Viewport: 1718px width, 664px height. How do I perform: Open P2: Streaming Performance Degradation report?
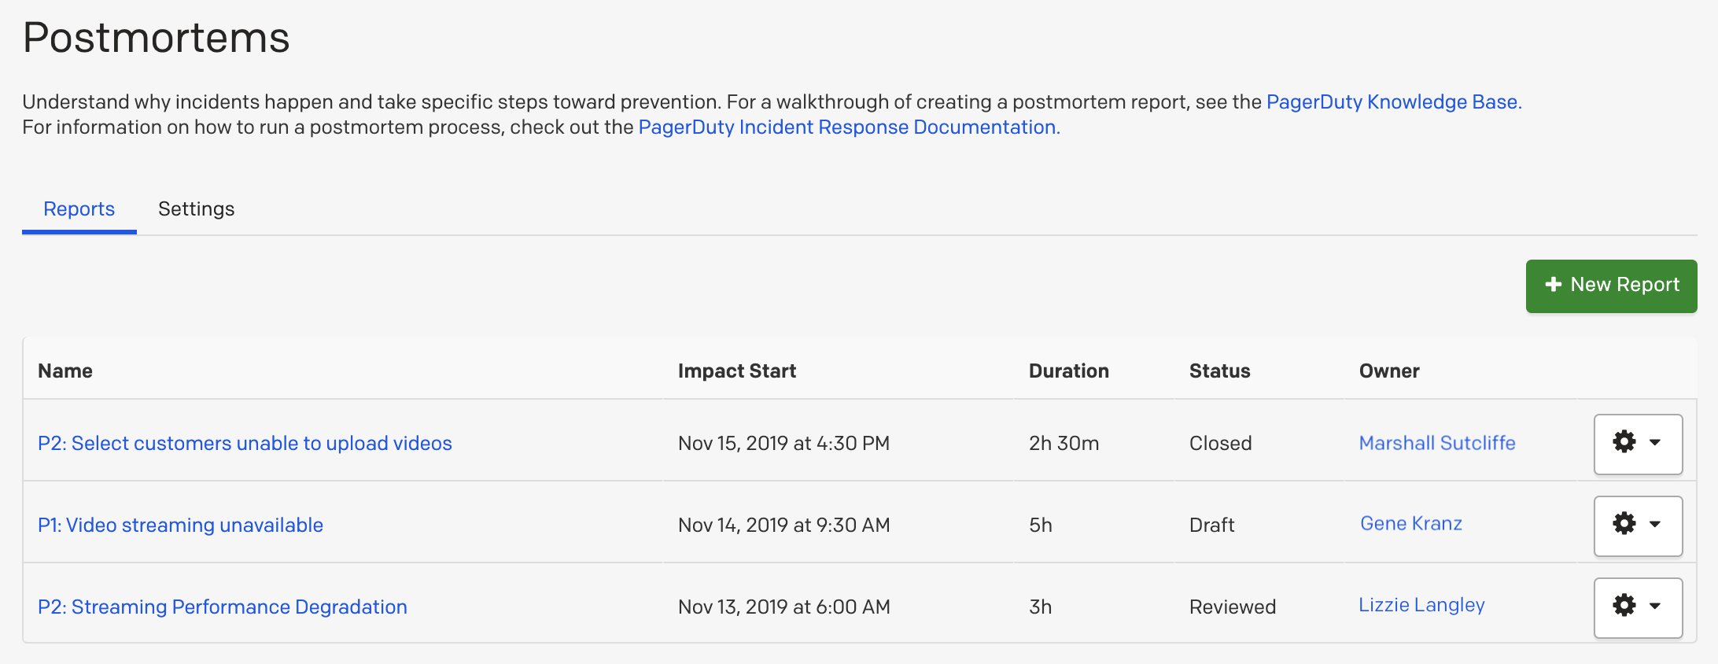(223, 607)
